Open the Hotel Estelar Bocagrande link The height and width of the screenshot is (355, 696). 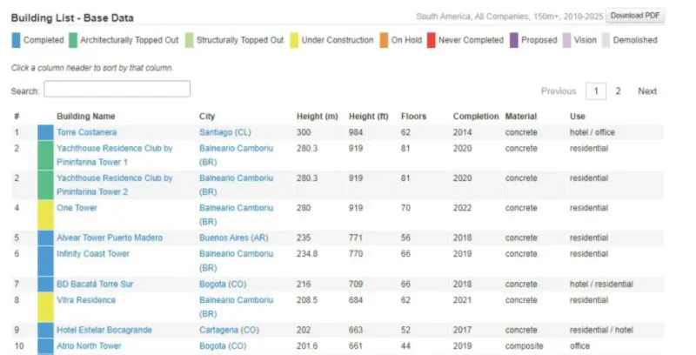pyautogui.click(x=104, y=330)
